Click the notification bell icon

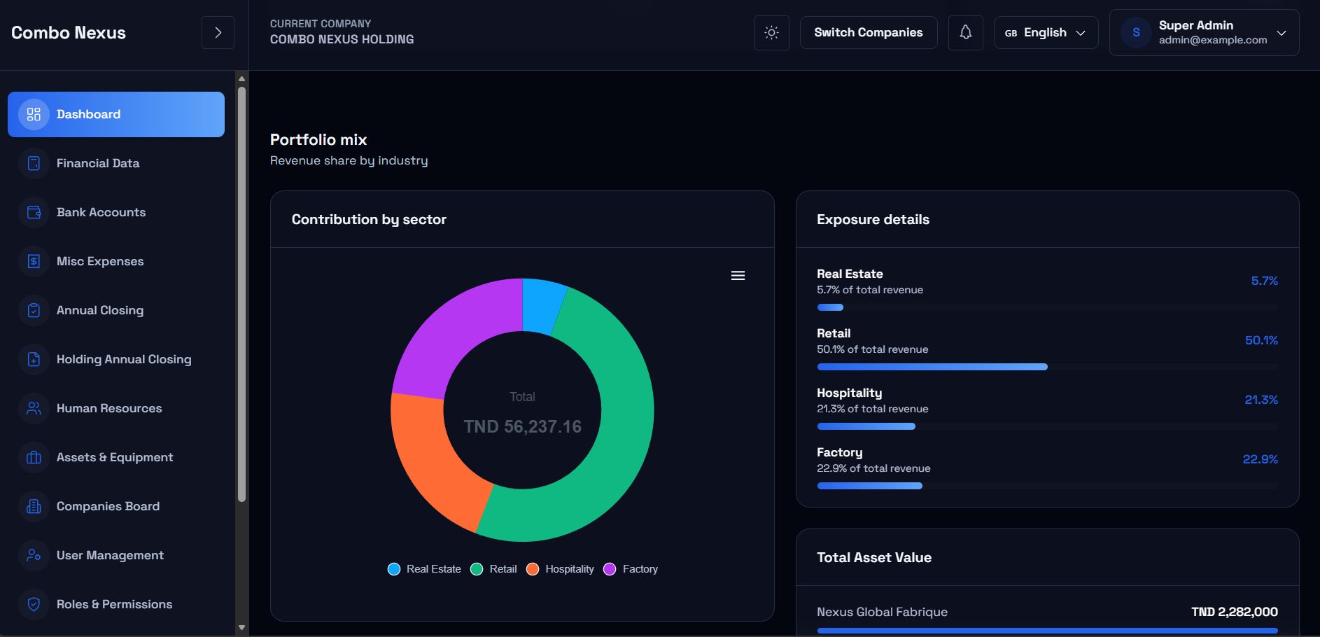pyautogui.click(x=965, y=33)
